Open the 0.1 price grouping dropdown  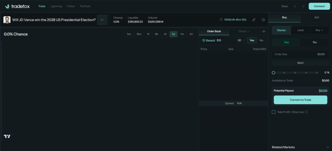pos(241,40)
